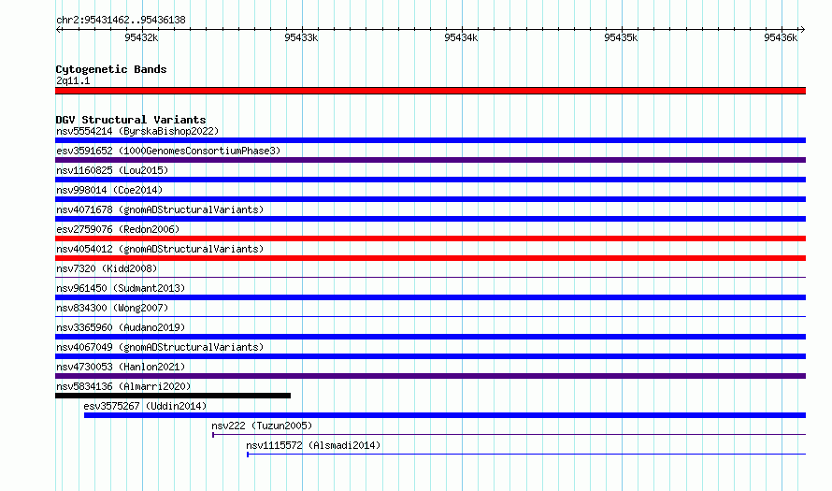
Task: Click the 2q11.1 band label
Action: [73, 80]
